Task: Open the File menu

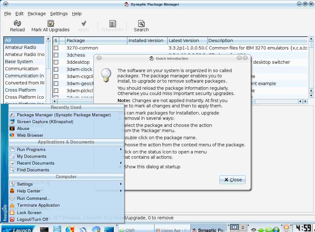Action: pyautogui.click(x=8, y=14)
